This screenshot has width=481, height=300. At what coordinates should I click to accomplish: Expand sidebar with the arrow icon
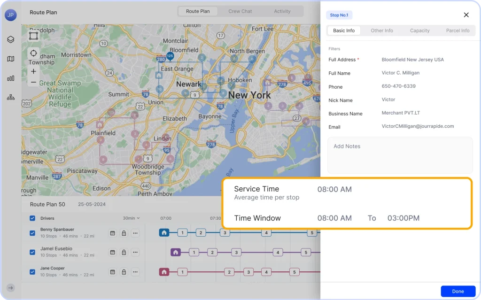pyautogui.click(x=11, y=288)
